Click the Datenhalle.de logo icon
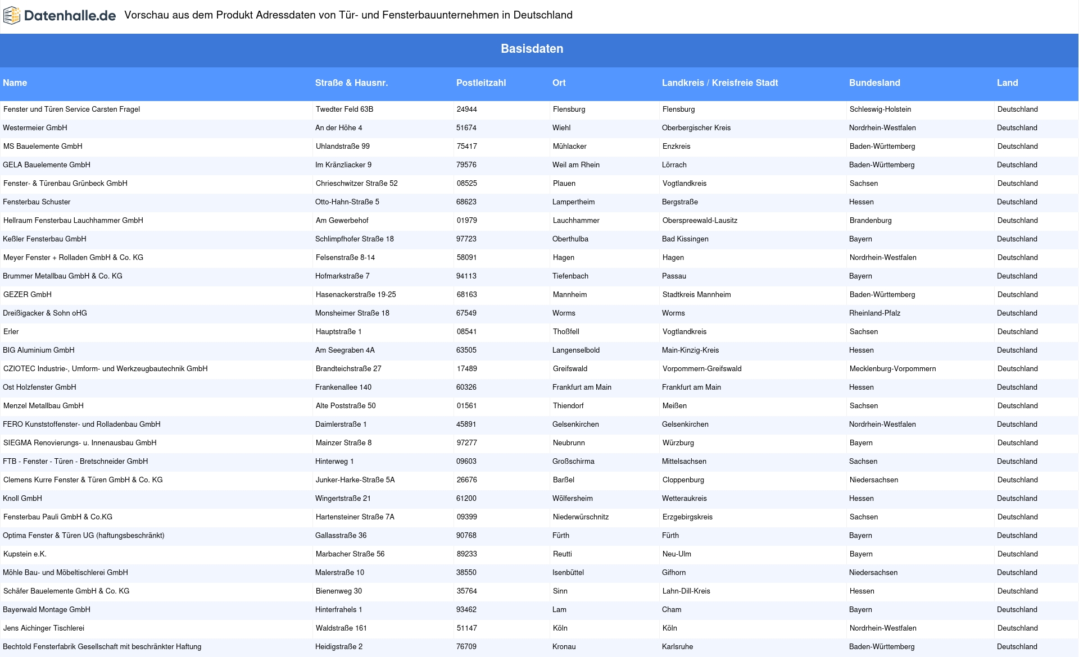The height and width of the screenshot is (657, 1079). [12, 16]
